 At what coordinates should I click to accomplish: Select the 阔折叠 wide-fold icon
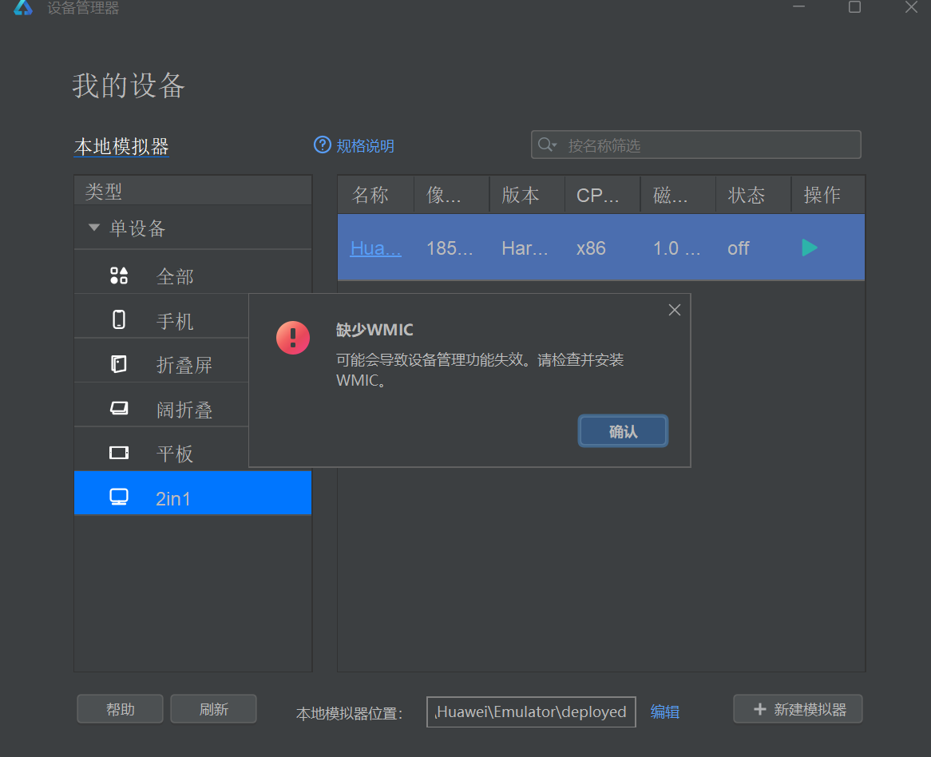(x=119, y=409)
